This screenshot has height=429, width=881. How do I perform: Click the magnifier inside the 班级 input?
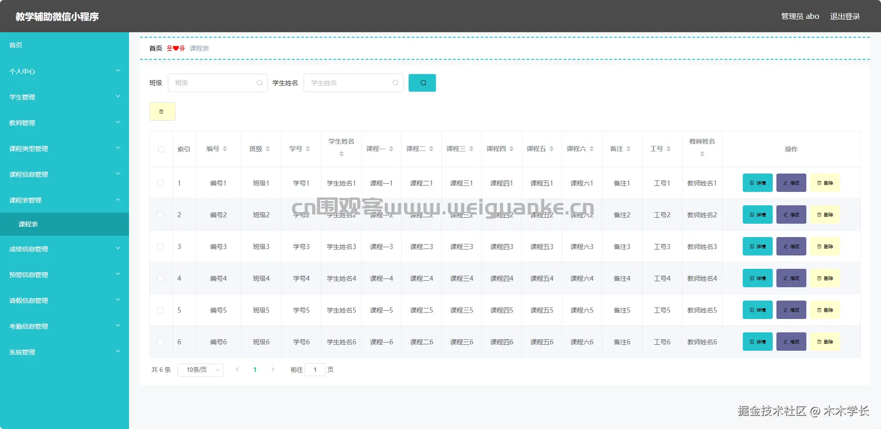click(x=259, y=83)
